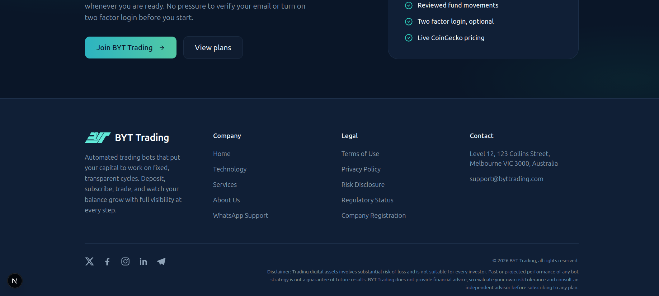Image resolution: width=659 pixels, height=296 pixels.
Task: Click the Contact column heading
Action: tap(481, 136)
